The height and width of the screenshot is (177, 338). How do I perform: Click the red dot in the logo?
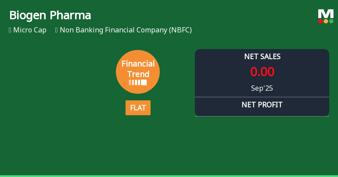[320, 21]
